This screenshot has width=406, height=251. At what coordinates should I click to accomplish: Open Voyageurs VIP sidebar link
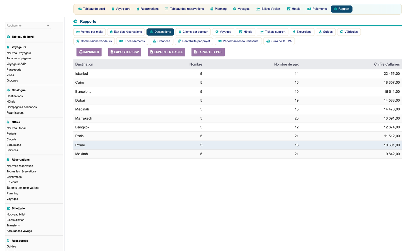16,64
